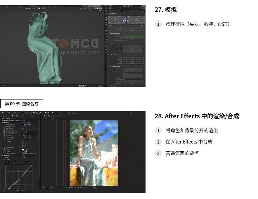The width and height of the screenshot is (258, 199).
Task: Click the Color A eyedropper in Colorama
Action: [26, 150]
